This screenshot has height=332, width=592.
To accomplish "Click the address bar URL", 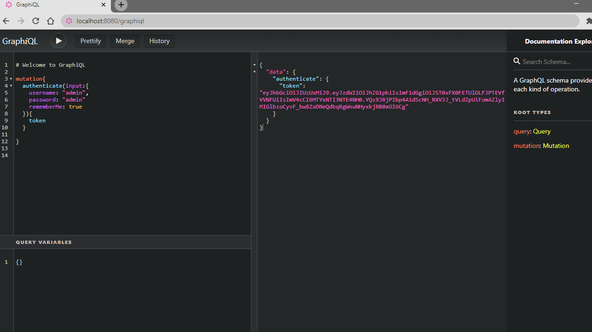I will (x=110, y=21).
